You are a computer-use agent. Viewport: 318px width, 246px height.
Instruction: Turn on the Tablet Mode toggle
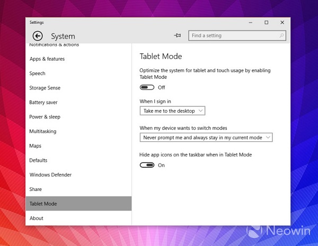coord(147,87)
